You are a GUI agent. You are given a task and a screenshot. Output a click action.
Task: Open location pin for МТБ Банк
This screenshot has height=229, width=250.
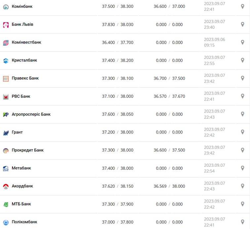[242, 204]
